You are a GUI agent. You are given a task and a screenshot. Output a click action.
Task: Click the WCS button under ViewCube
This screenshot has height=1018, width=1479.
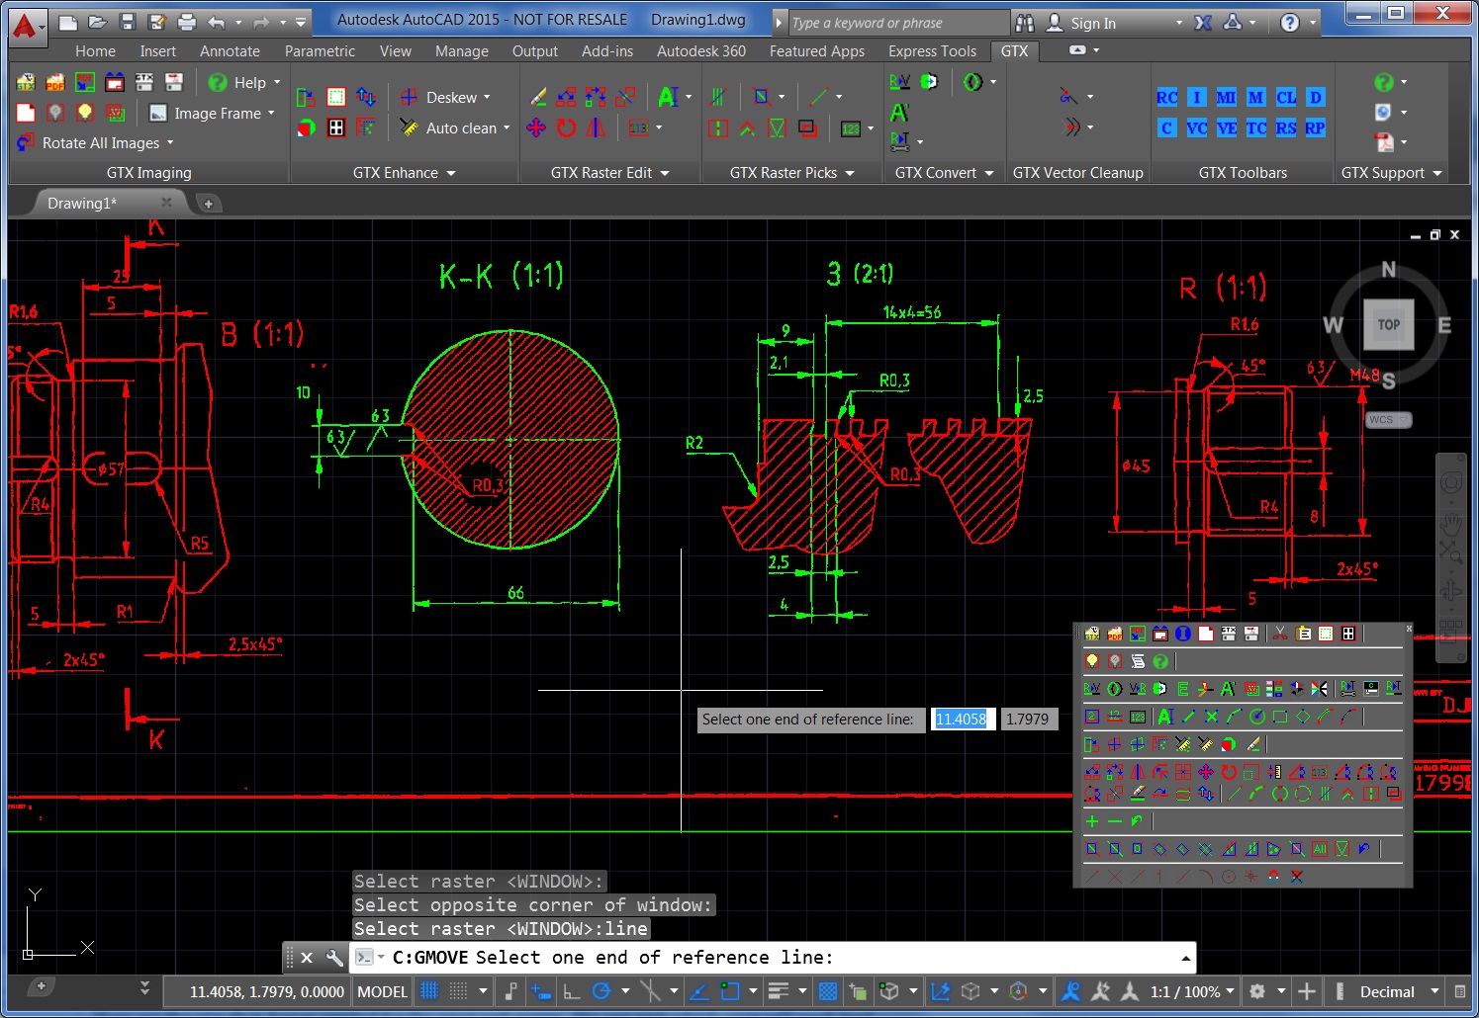1388,419
